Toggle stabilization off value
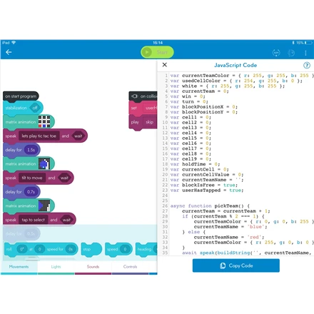The height and width of the screenshot is (314, 314). point(35,108)
